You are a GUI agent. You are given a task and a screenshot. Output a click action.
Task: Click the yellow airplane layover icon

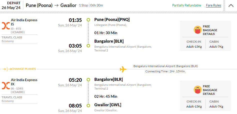coord(123,69)
